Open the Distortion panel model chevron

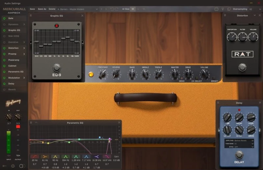click(254, 15)
